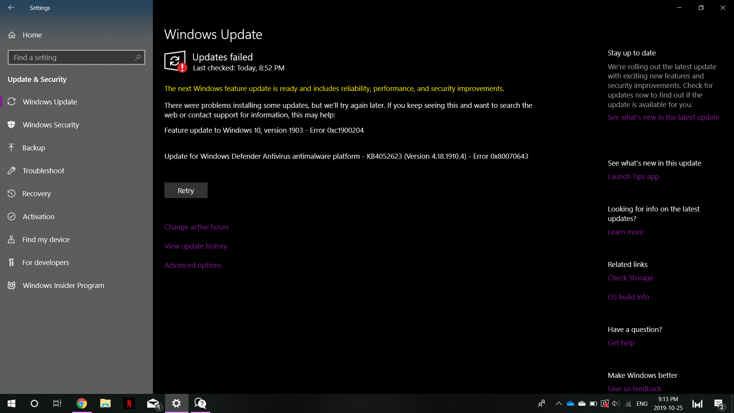The width and height of the screenshot is (734, 413).
Task: Click the Windows Insider Program cat icon
Action: pos(11,285)
